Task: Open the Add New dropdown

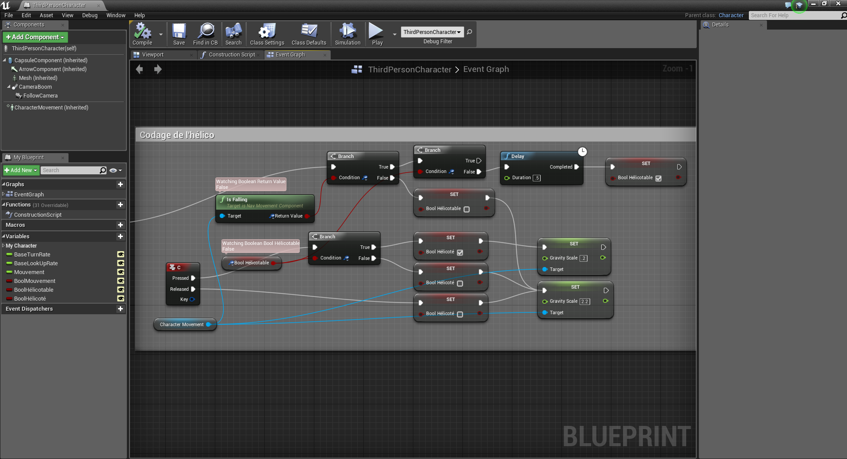Action: (x=21, y=170)
